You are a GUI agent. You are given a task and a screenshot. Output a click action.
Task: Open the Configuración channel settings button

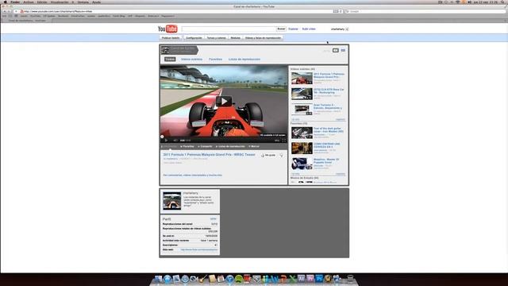[x=194, y=38]
